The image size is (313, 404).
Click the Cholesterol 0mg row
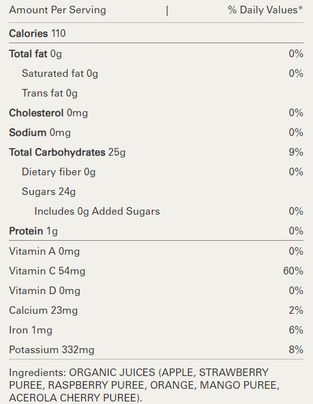156,113
